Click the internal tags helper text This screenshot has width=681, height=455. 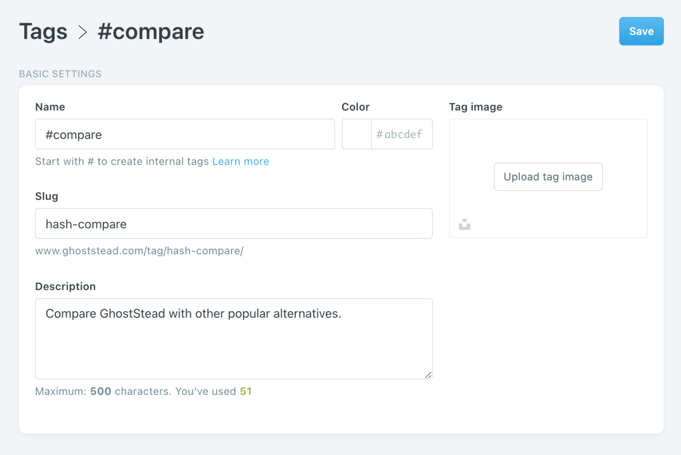(x=122, y=161)
